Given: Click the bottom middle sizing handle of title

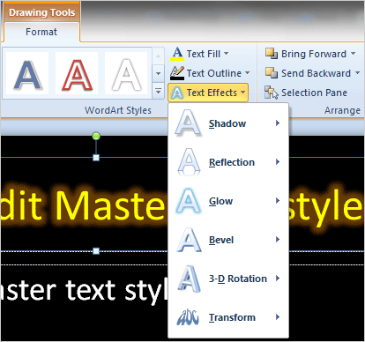Looking at the screenshot, I should 96,251.
